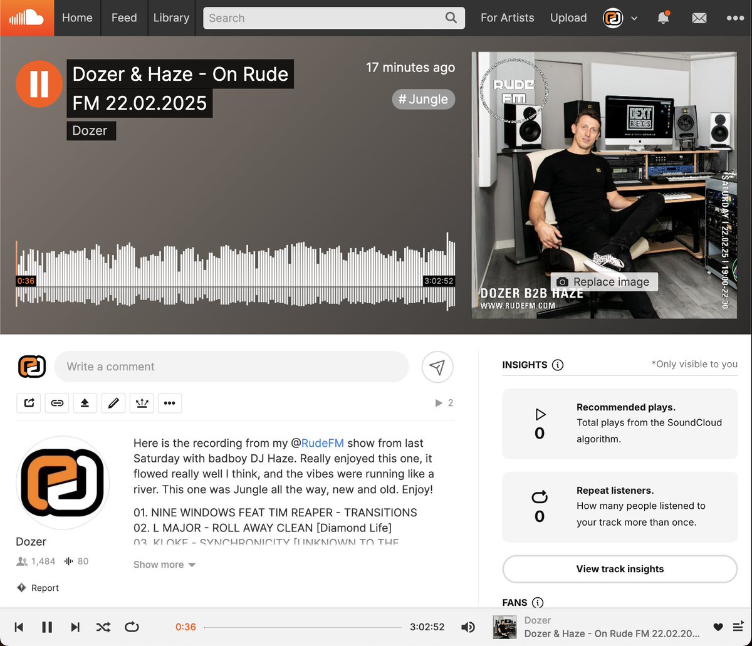Pause playback in the bottom player bar
Image resolution: width=752 pixels, height=646 pixels.
point(47,627)
